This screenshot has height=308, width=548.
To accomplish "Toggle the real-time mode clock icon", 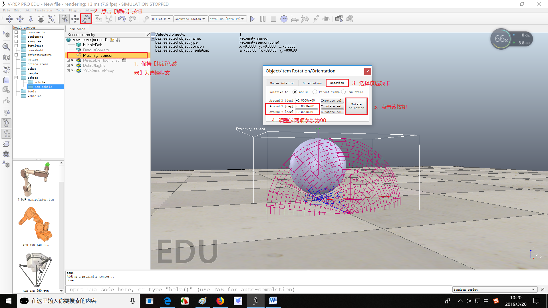I will pyautogui.click(x=284, y=19).
